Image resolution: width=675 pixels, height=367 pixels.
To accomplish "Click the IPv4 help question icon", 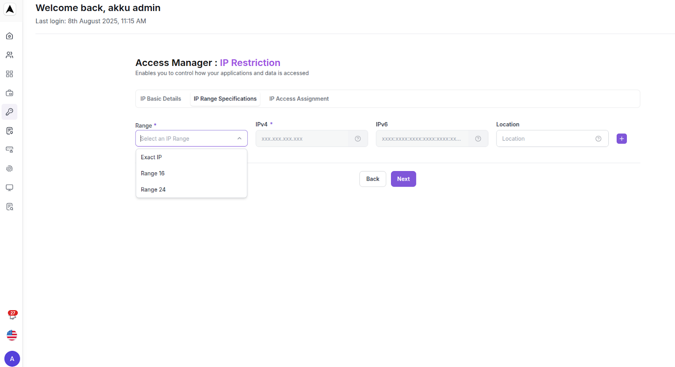I will [x=358, y=139].
